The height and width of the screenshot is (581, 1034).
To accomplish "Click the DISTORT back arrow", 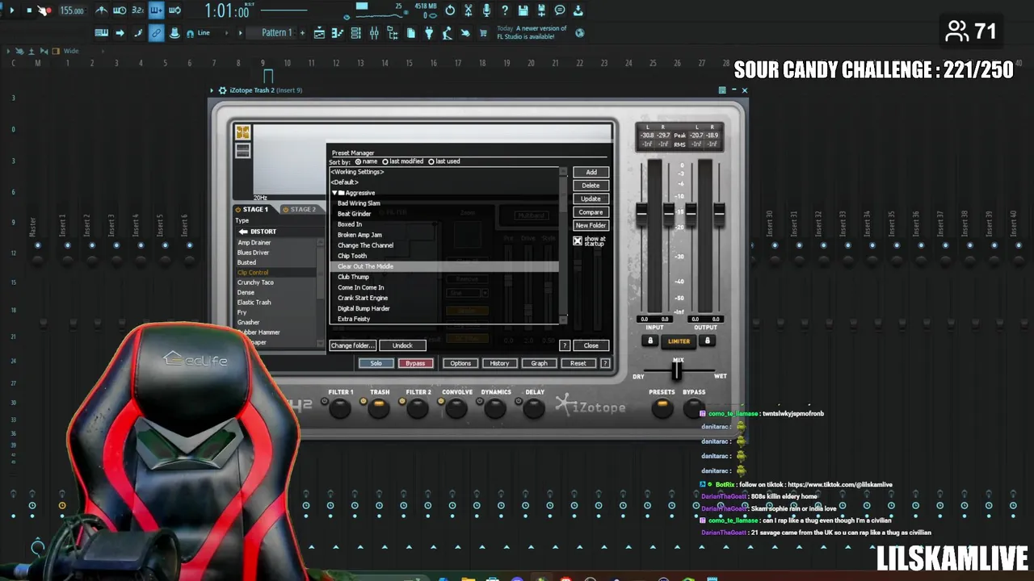I will pos(242,232).
